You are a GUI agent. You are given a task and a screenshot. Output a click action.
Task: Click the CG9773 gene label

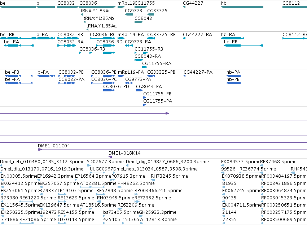(x=133, y=10)
